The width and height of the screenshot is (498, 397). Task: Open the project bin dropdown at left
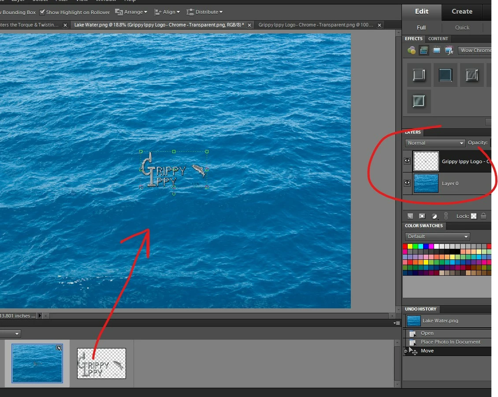[10, 334]
